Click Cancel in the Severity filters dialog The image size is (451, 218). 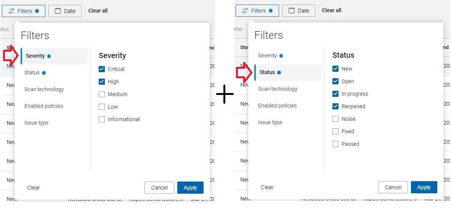tap(159, 188)
